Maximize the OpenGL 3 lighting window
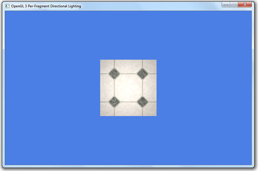 click(x=234, y=5)
